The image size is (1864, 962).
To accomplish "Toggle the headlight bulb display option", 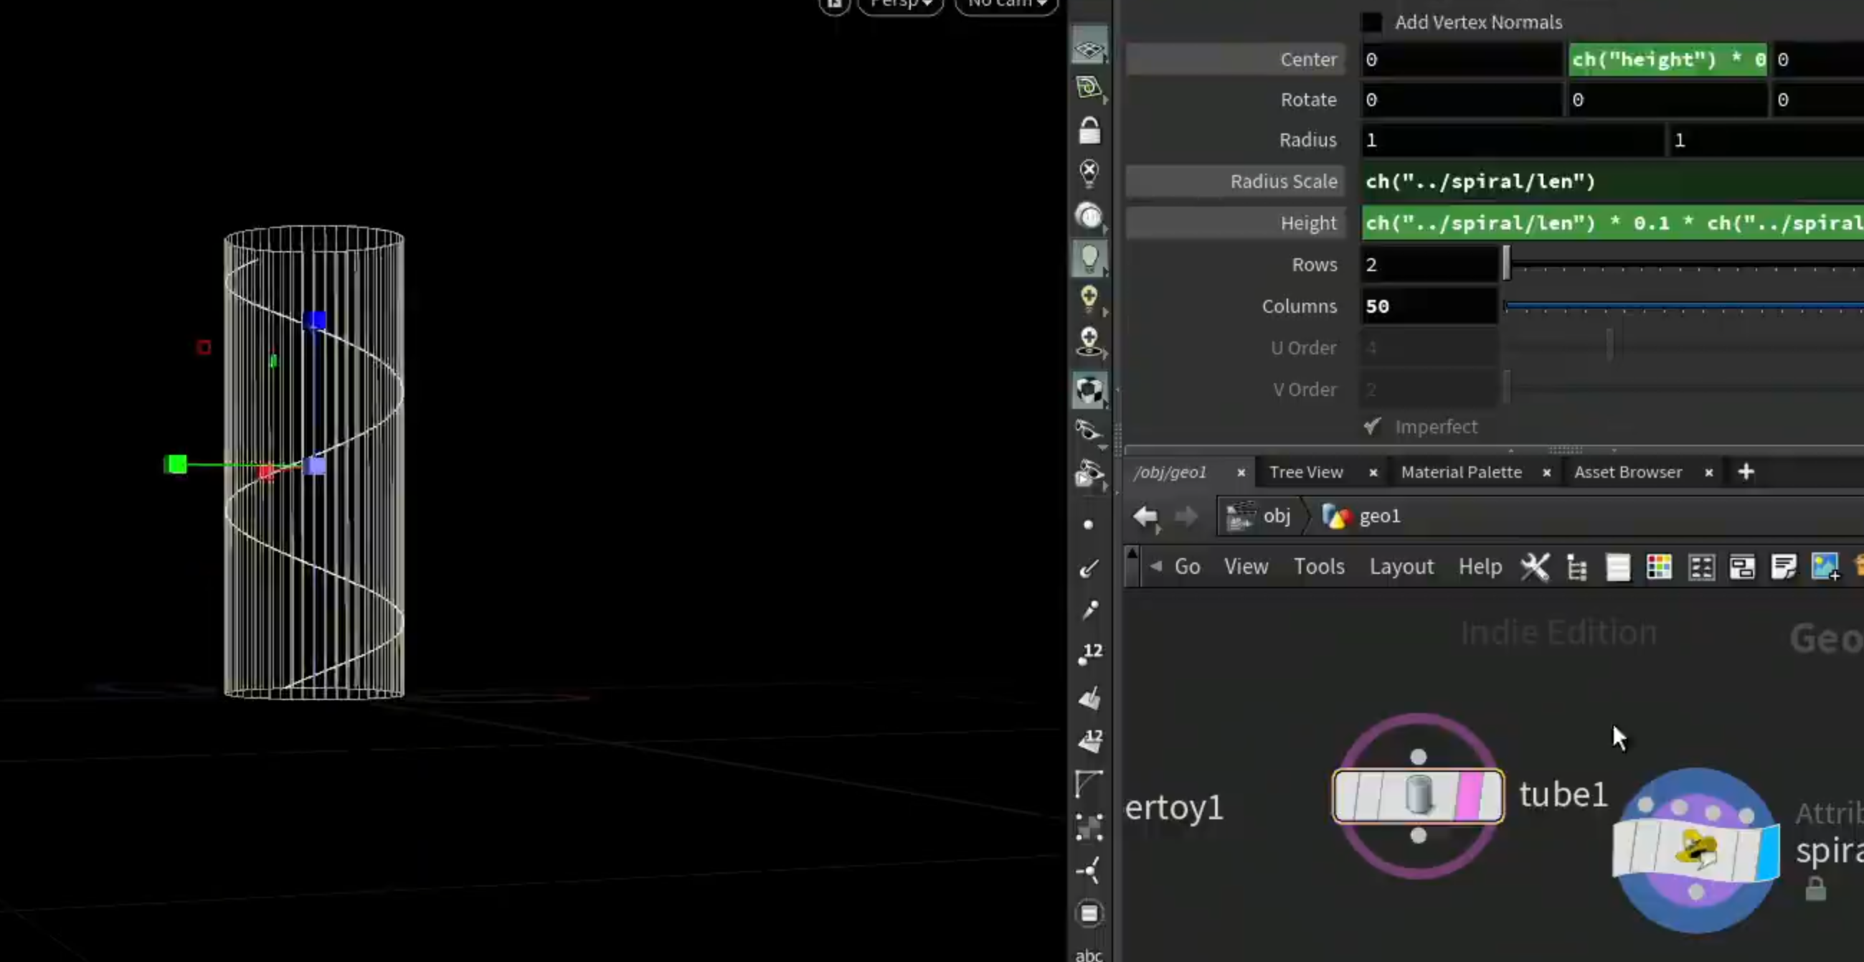I will [1089, 258].
